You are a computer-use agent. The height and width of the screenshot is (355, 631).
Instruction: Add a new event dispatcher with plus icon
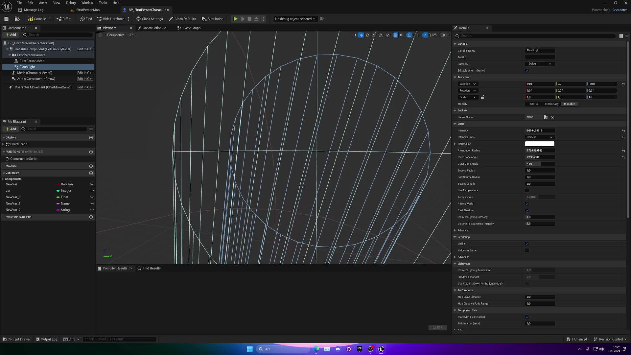91,217
